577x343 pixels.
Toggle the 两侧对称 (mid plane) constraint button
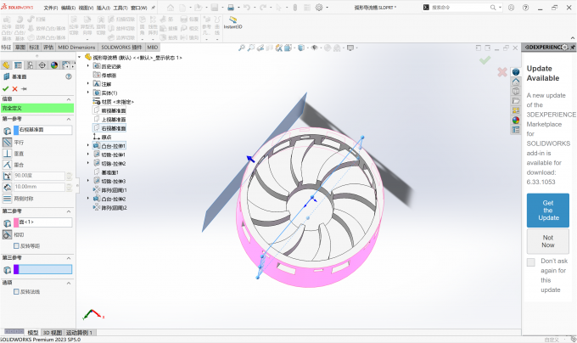pos(7,199)
